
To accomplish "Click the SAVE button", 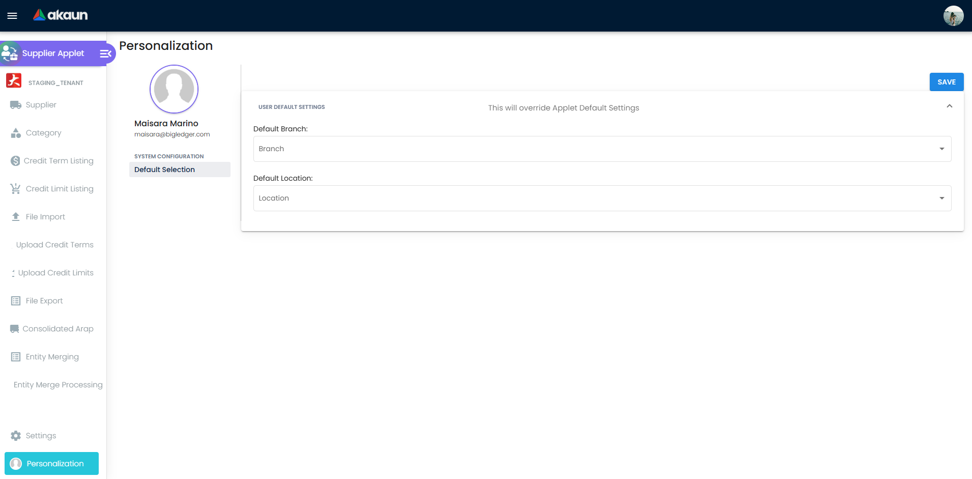I will point(946,81).
